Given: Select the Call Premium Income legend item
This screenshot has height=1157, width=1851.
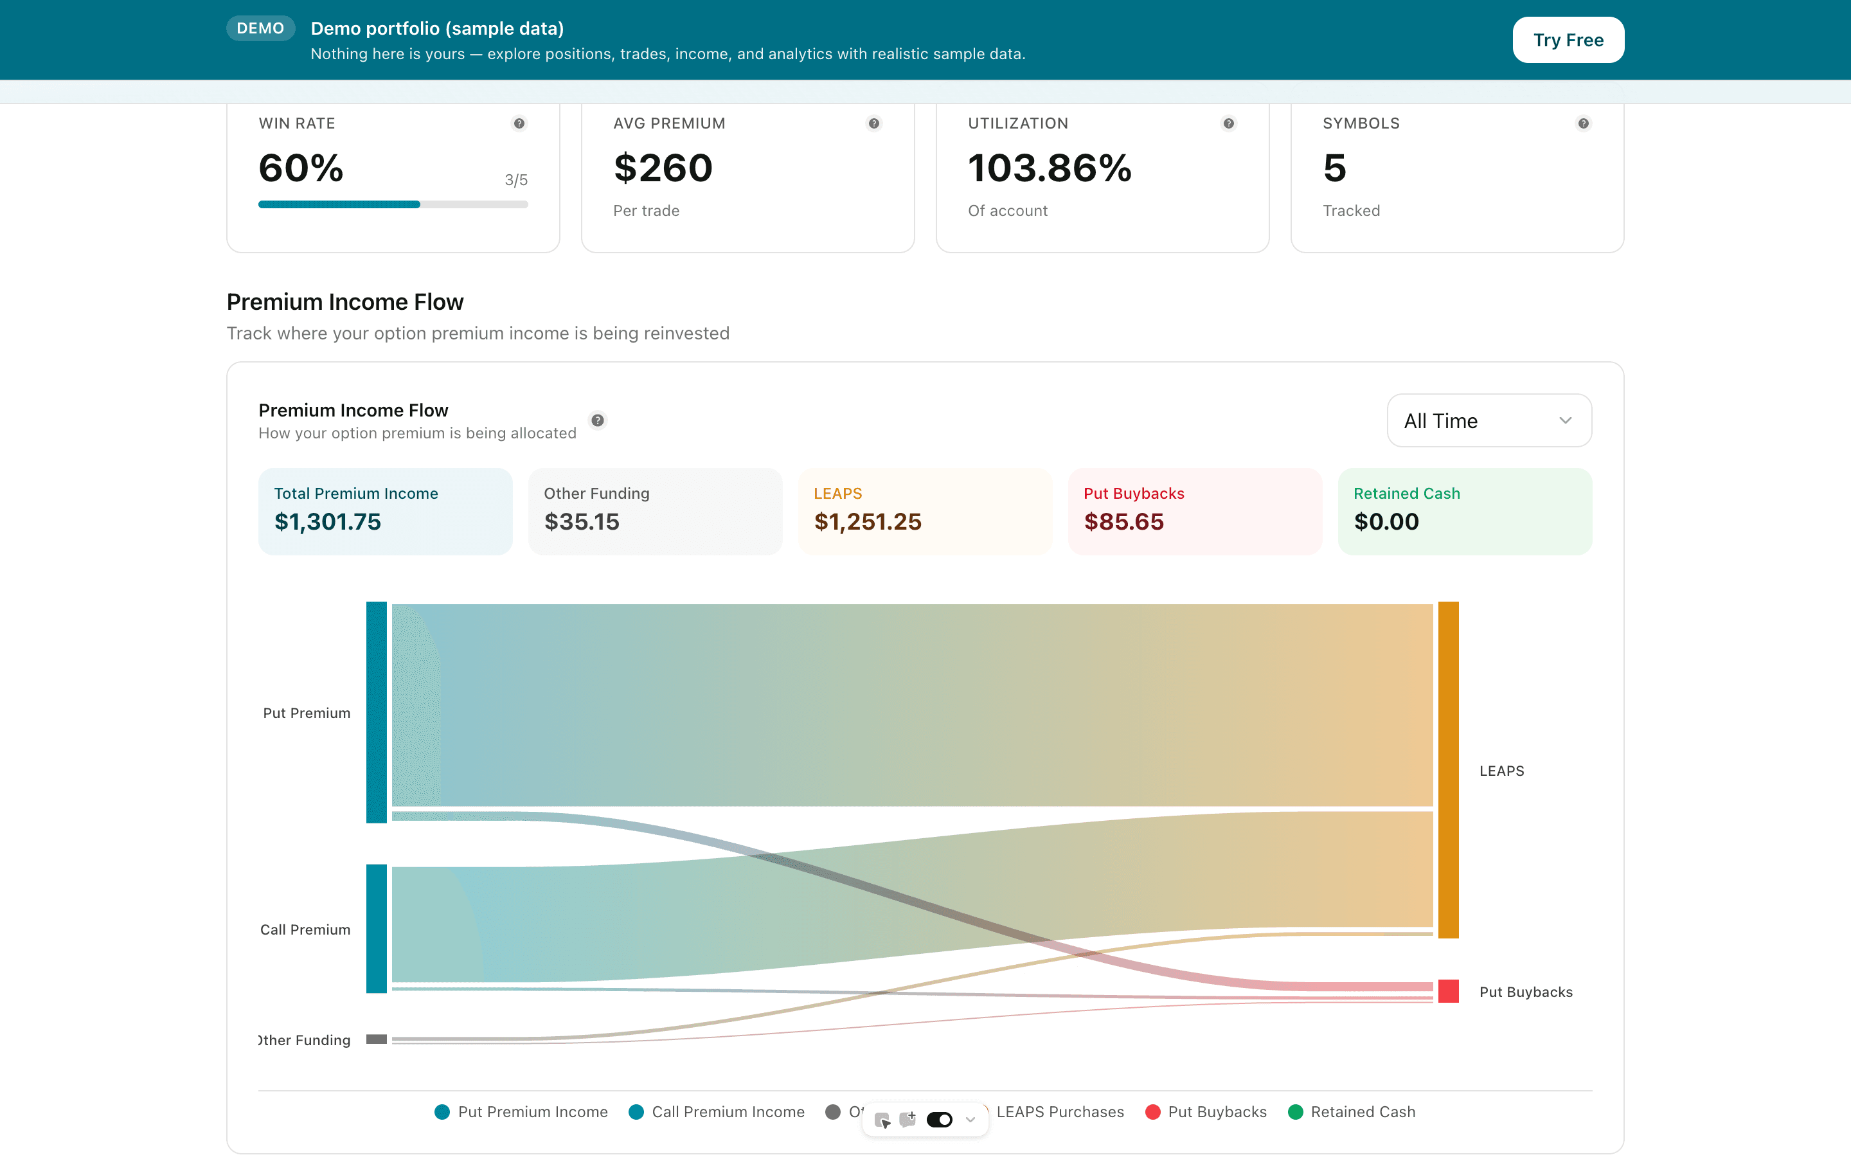Looking at the screenshot, I should (x=727, y=1112).
